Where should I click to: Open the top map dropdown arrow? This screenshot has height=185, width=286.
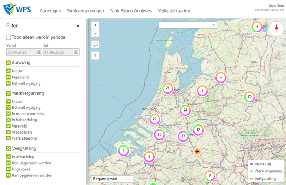213,25
